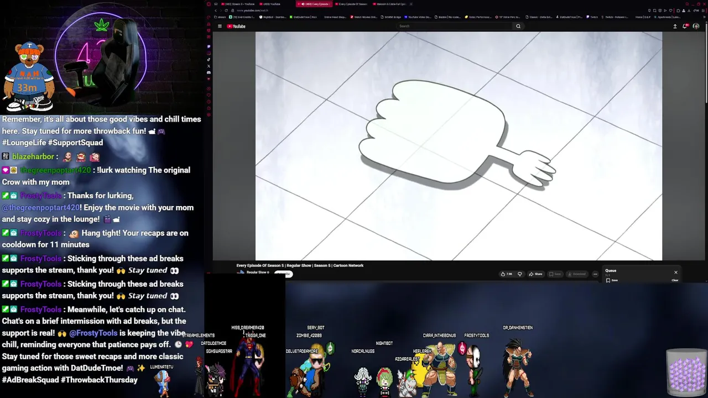This screenshot has width=708, height=398.
Task: Click the Subscribe button under the video
Action: coord(283,274)
